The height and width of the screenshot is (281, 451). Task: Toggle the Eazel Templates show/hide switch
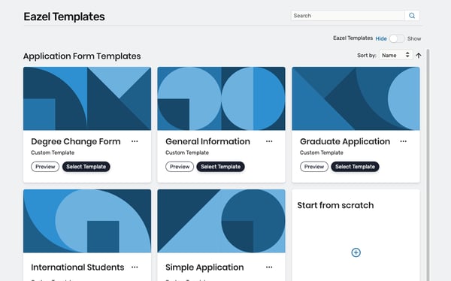tap(397, 38)
